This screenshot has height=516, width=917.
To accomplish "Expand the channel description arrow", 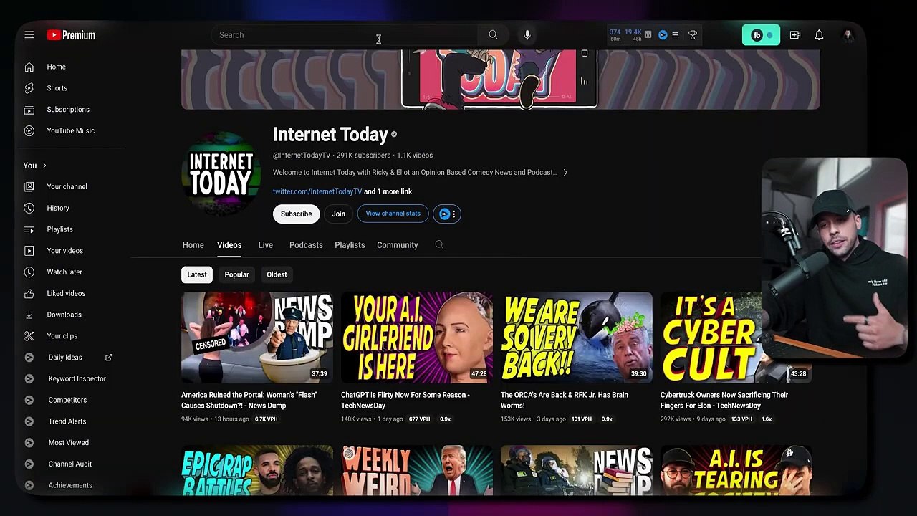I will pyautogui.click(x=565, y=173).
